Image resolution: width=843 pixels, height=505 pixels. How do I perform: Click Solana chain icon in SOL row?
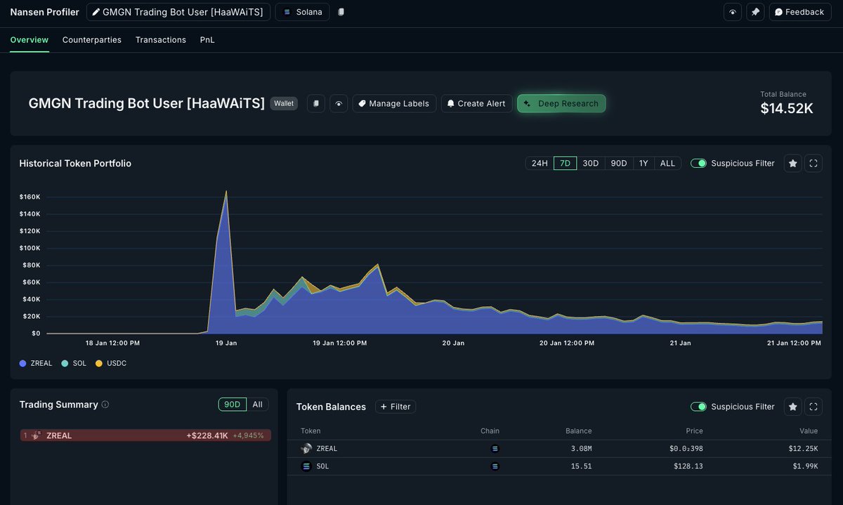[x=495, y=466]
